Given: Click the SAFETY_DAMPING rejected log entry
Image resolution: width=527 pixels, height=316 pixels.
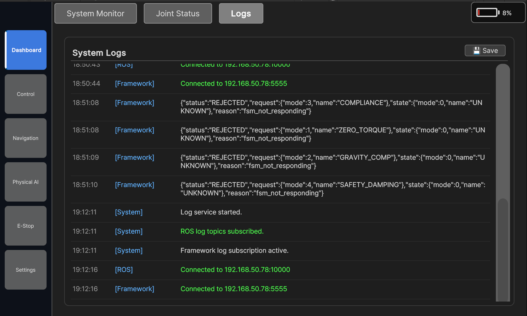Looking at the screenshot, I should point(332,189).
